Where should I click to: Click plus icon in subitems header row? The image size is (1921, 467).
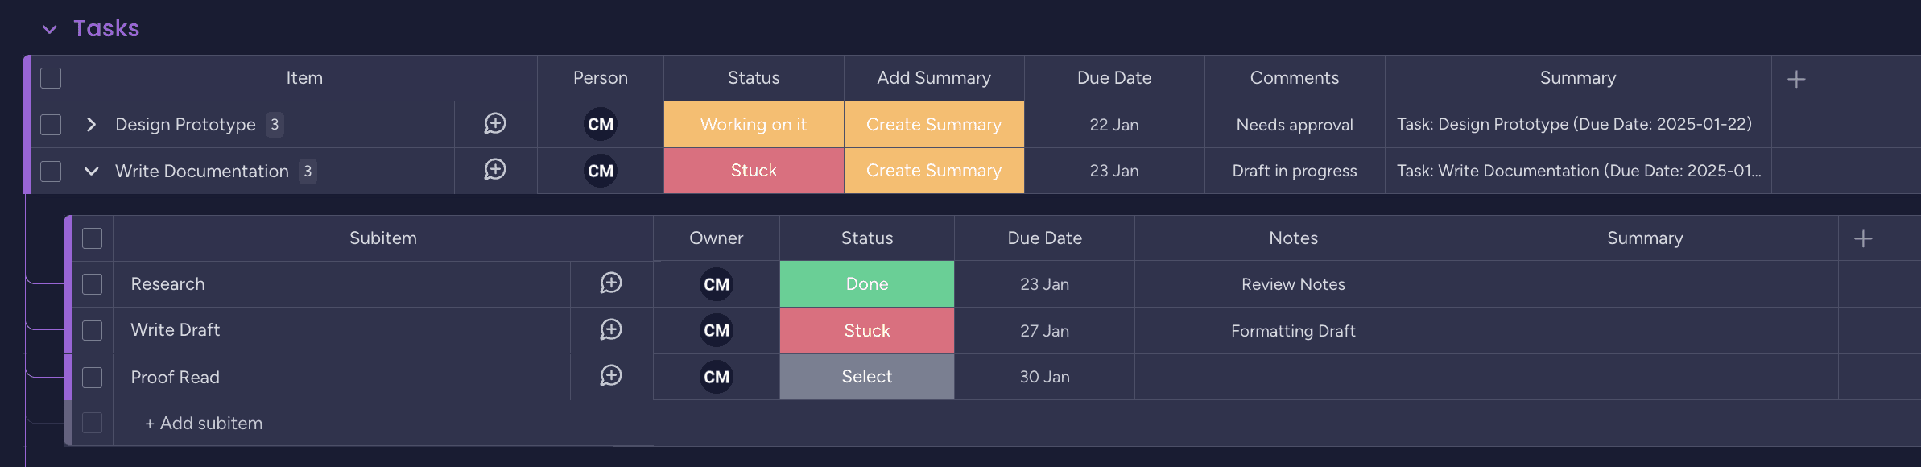[x=1864, y=238]
